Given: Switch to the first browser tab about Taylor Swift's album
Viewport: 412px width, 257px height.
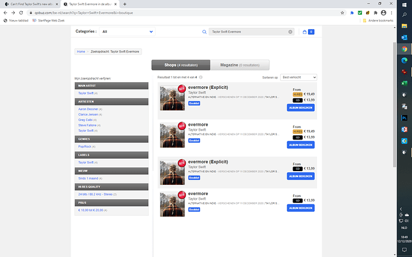Looking at the screenshot, I should [x=30, y=4].
